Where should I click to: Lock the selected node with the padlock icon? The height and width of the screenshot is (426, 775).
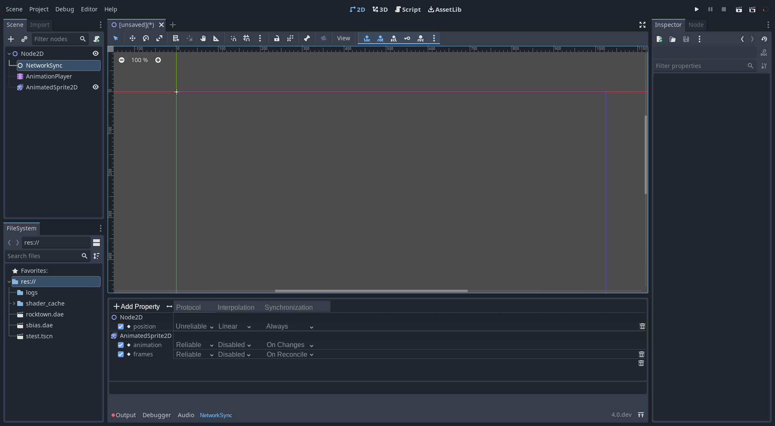point(277,38)
